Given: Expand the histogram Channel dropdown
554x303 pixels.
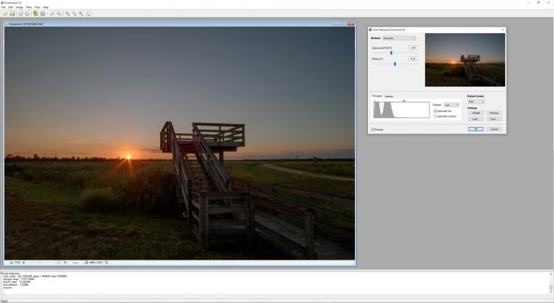Looking at the screenshot, I should (x=452, y=105).
